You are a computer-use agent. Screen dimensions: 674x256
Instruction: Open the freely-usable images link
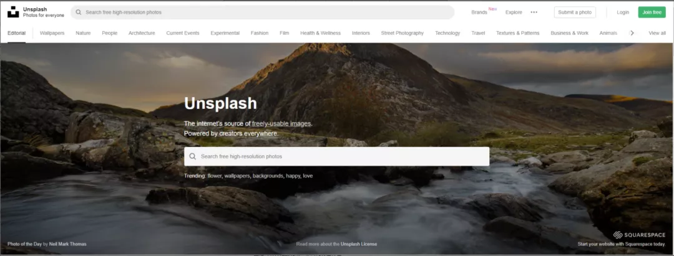pos(281,123)
